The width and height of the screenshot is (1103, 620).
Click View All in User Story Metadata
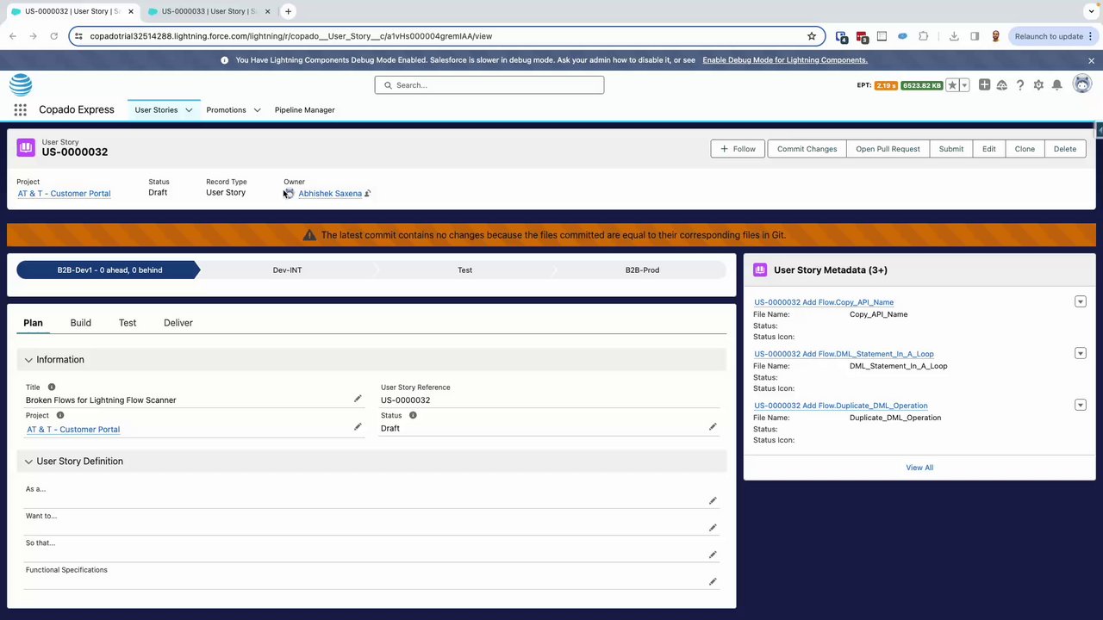coord(919,468)
